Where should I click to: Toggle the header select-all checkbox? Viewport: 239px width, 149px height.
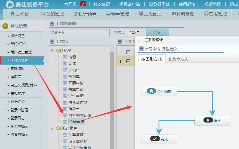click(128, 52)
